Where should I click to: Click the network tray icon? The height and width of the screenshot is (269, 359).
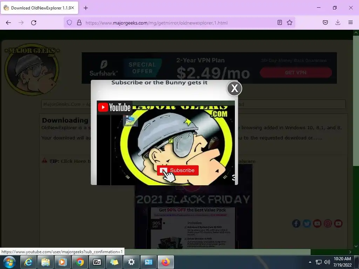coord(318,262)
